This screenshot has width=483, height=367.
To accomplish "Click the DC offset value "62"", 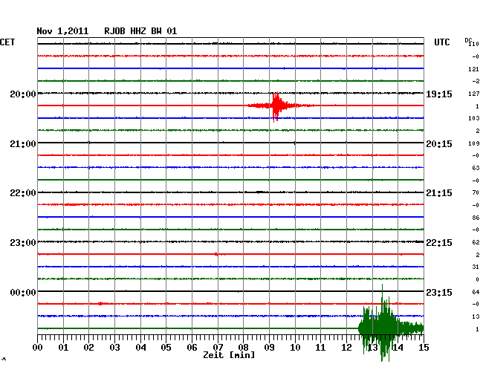I will [476, 242].
